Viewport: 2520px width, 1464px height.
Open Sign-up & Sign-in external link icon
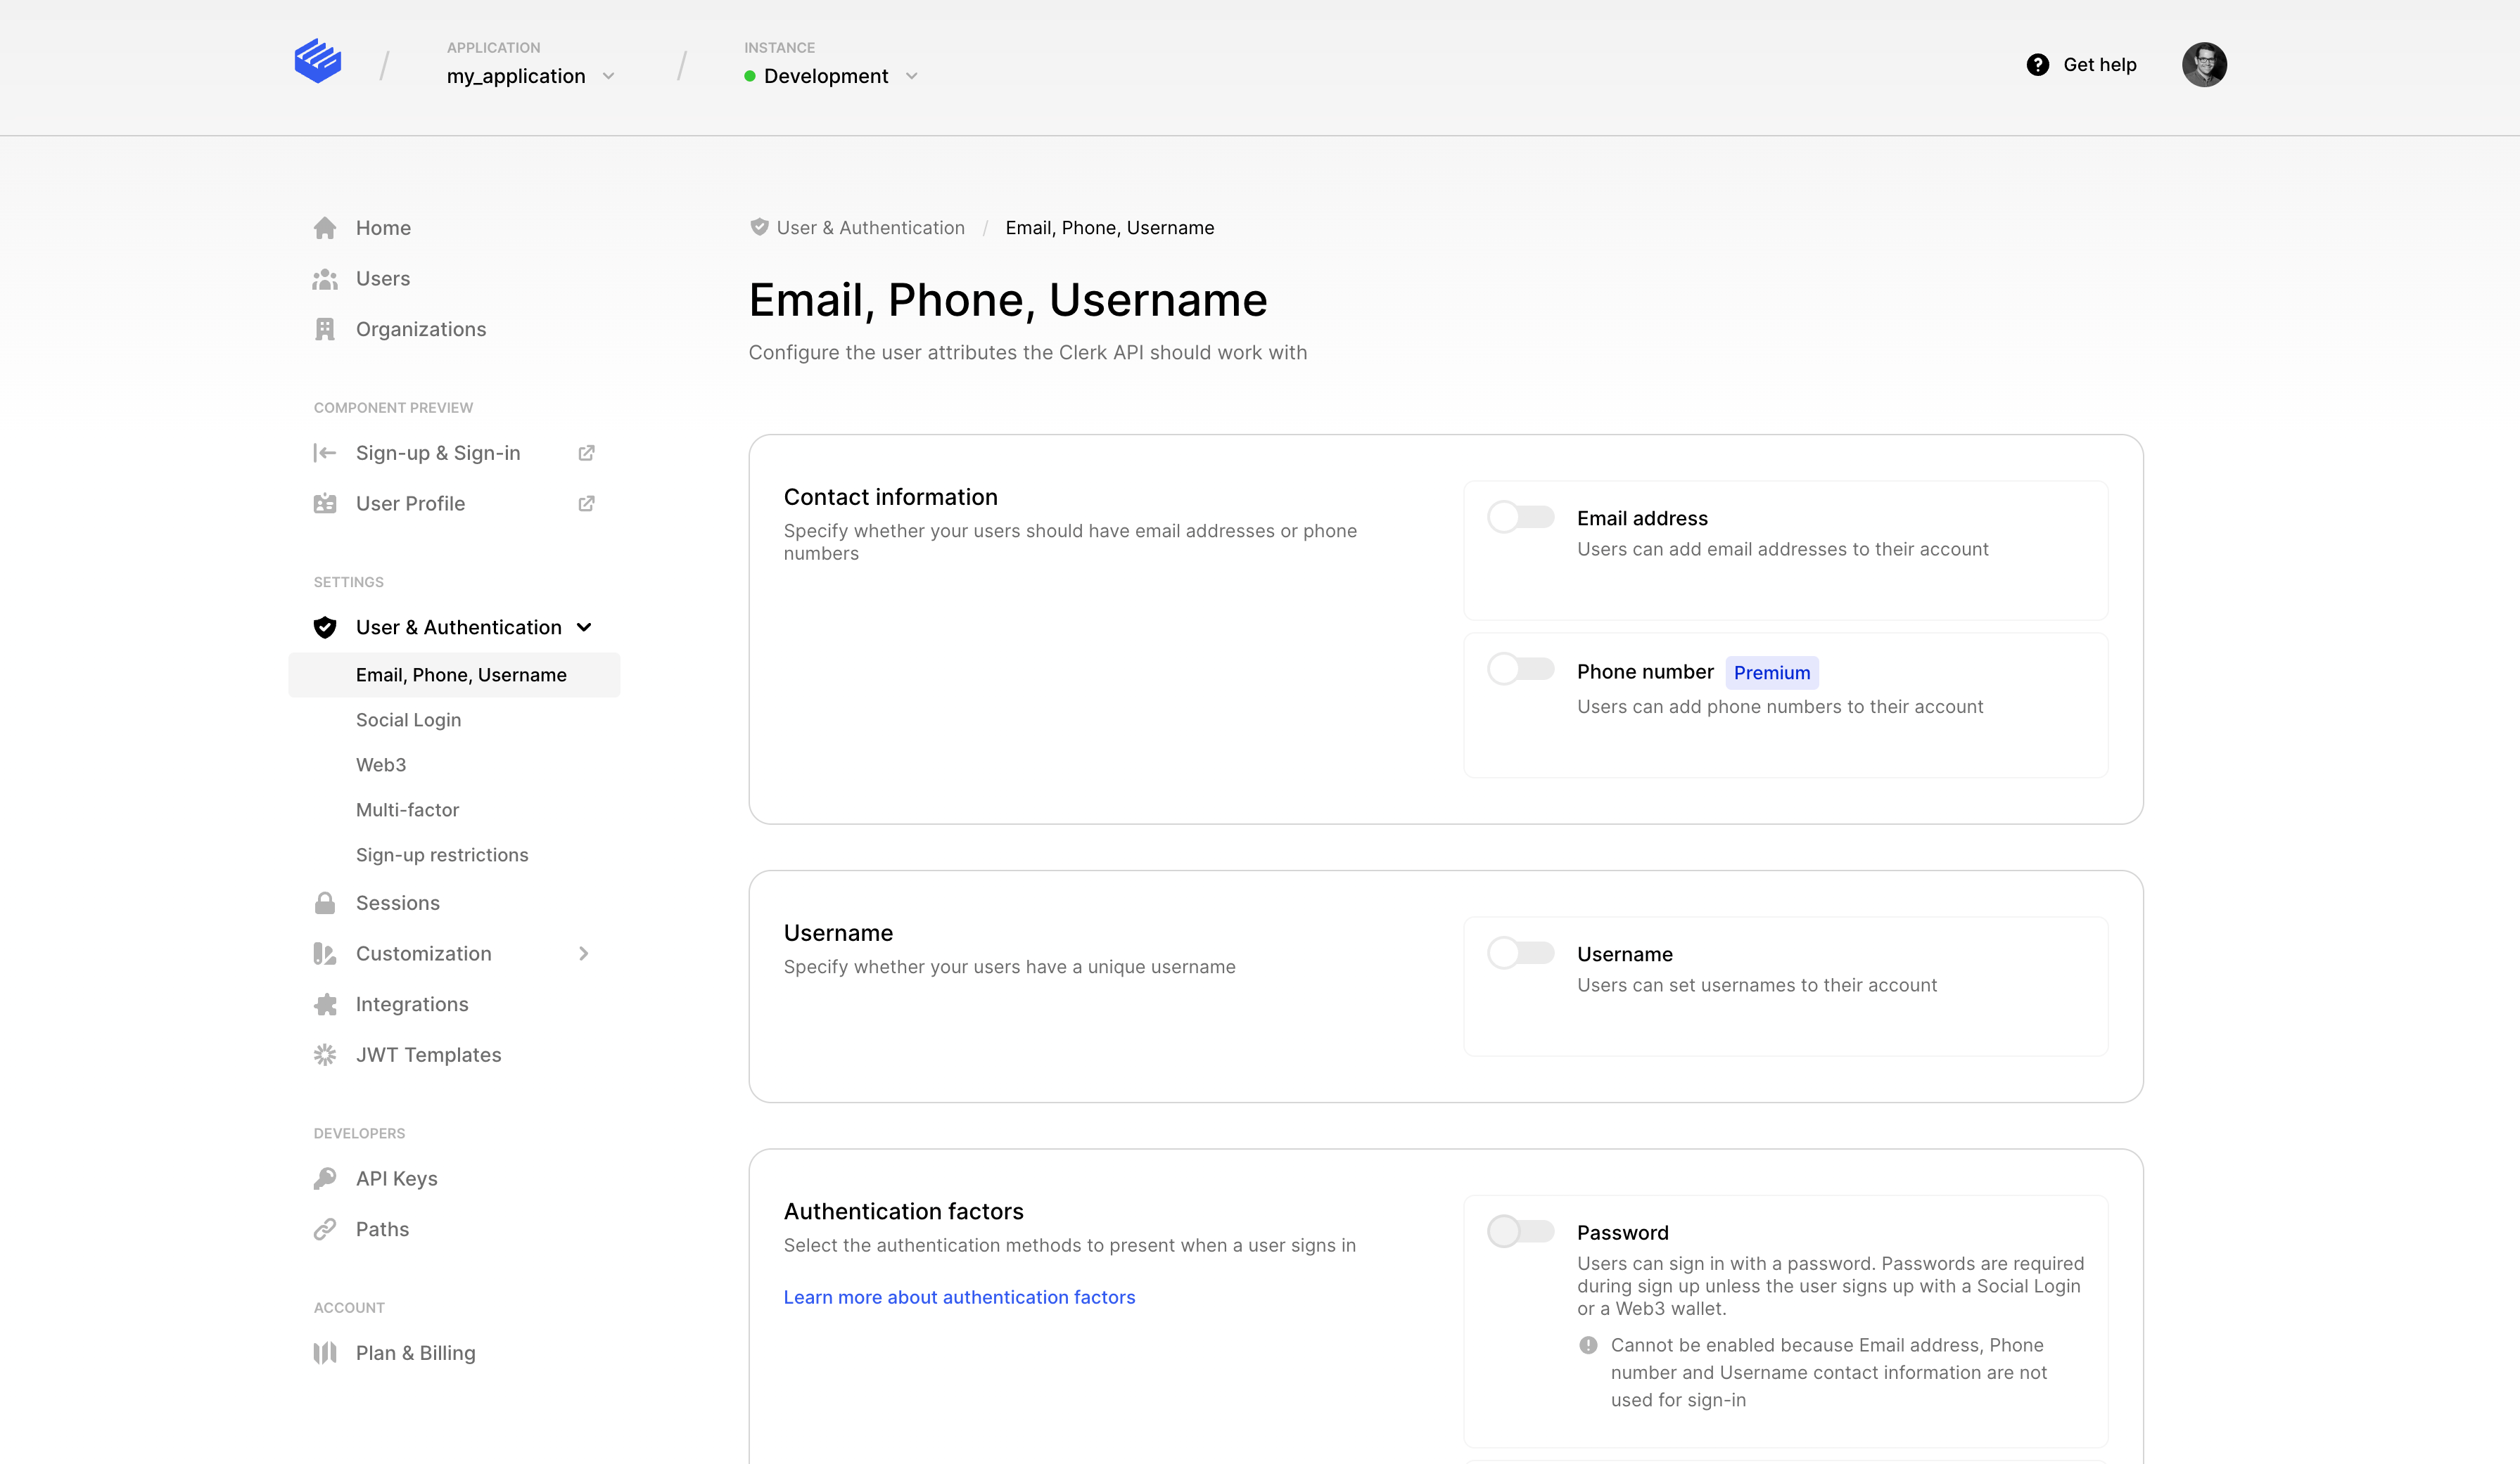click(x=587, y=454)
